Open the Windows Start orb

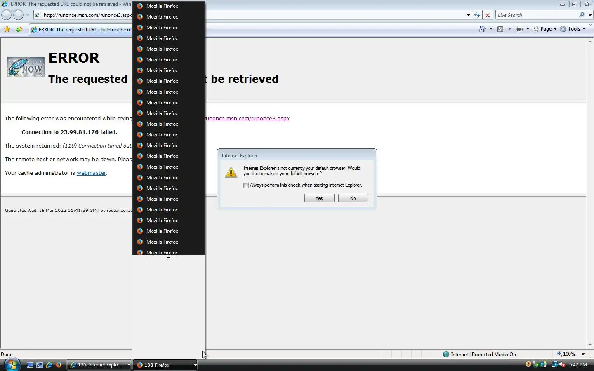(12, 364)
